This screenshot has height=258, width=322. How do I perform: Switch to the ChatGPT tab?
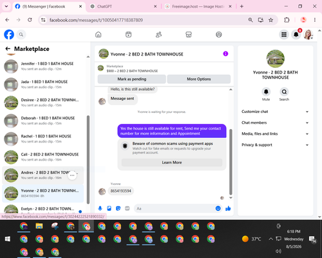124,6
